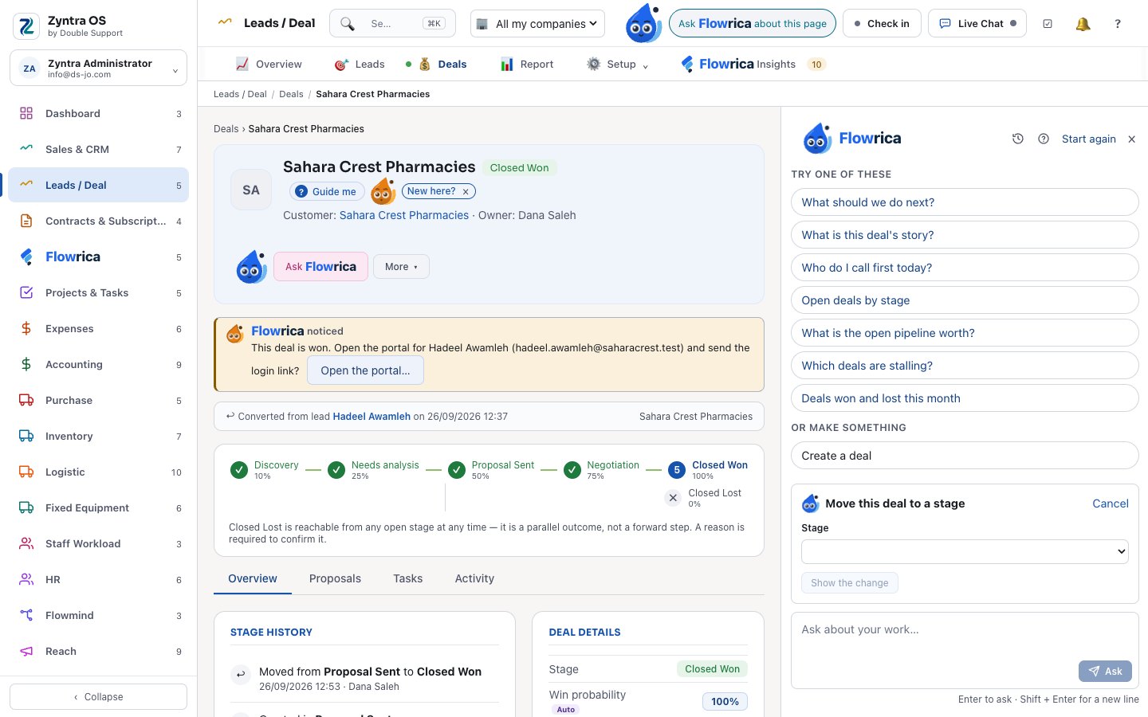
Task: Go to Sales & CRM in sidebar
Action: coord(99,150)
